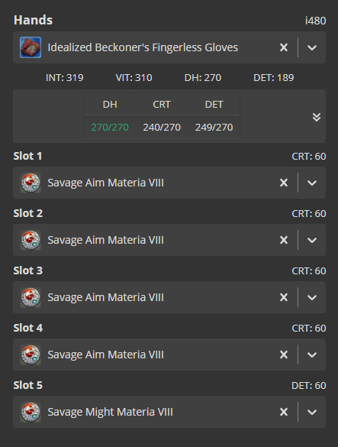
Task: Open the Slot 1 materia dropdown
Action: [x=312, y=183]
